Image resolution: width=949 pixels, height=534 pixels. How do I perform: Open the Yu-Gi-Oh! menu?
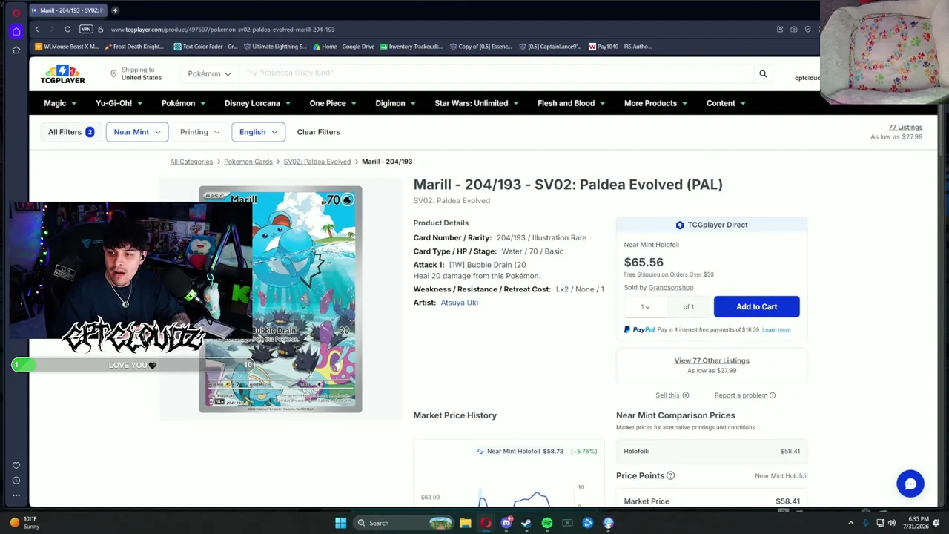coord(119,103)
